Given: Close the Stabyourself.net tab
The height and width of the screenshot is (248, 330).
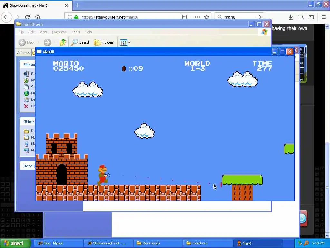Looking at the screenshot, I should coord(66,5).
